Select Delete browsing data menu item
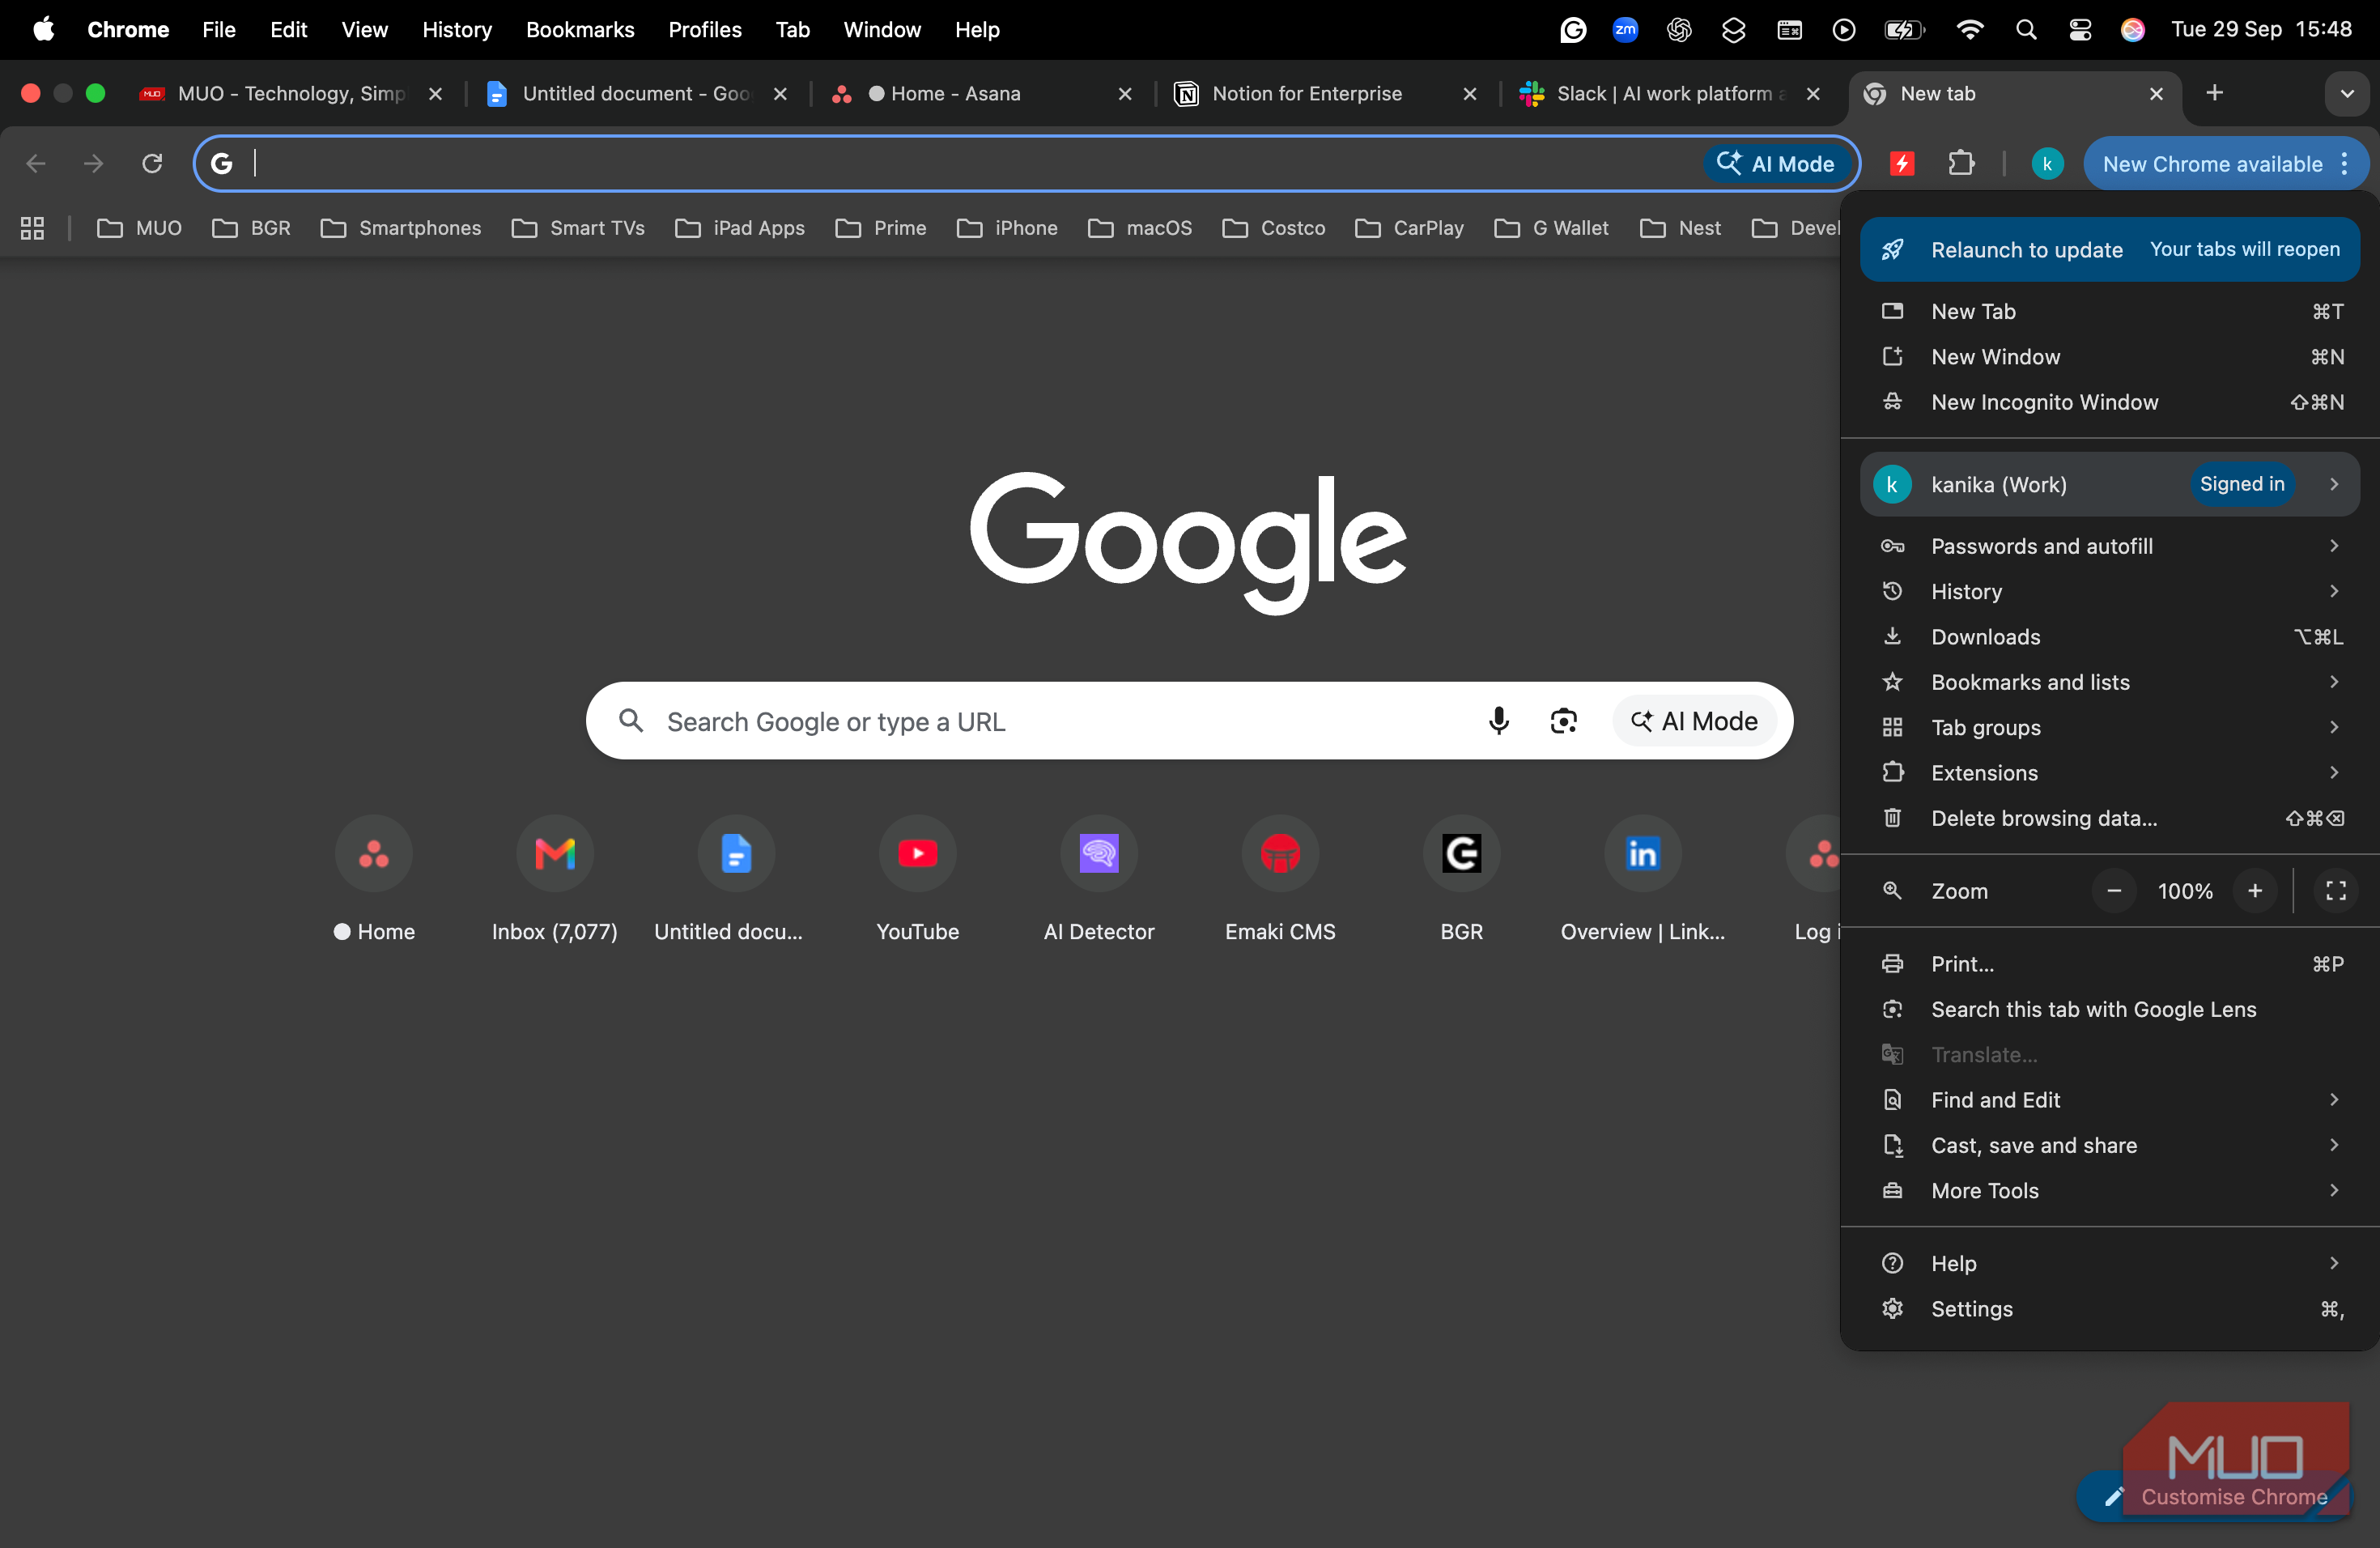The height and width of the screenshot is (1548, 2380). (2110, 818)
